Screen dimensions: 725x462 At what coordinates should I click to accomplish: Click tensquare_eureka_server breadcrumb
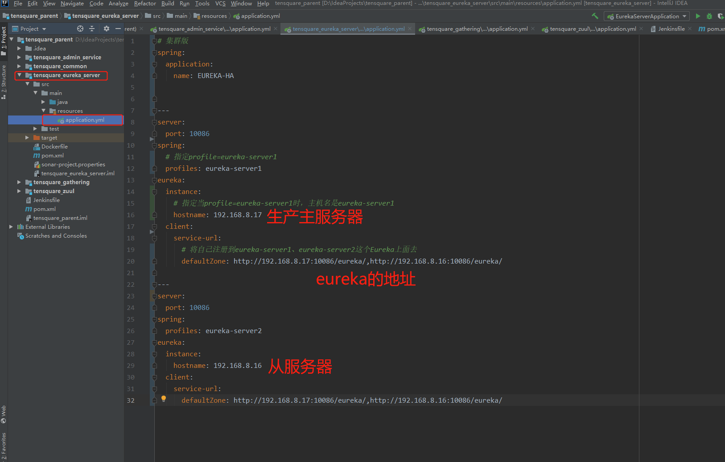[101, 16]
